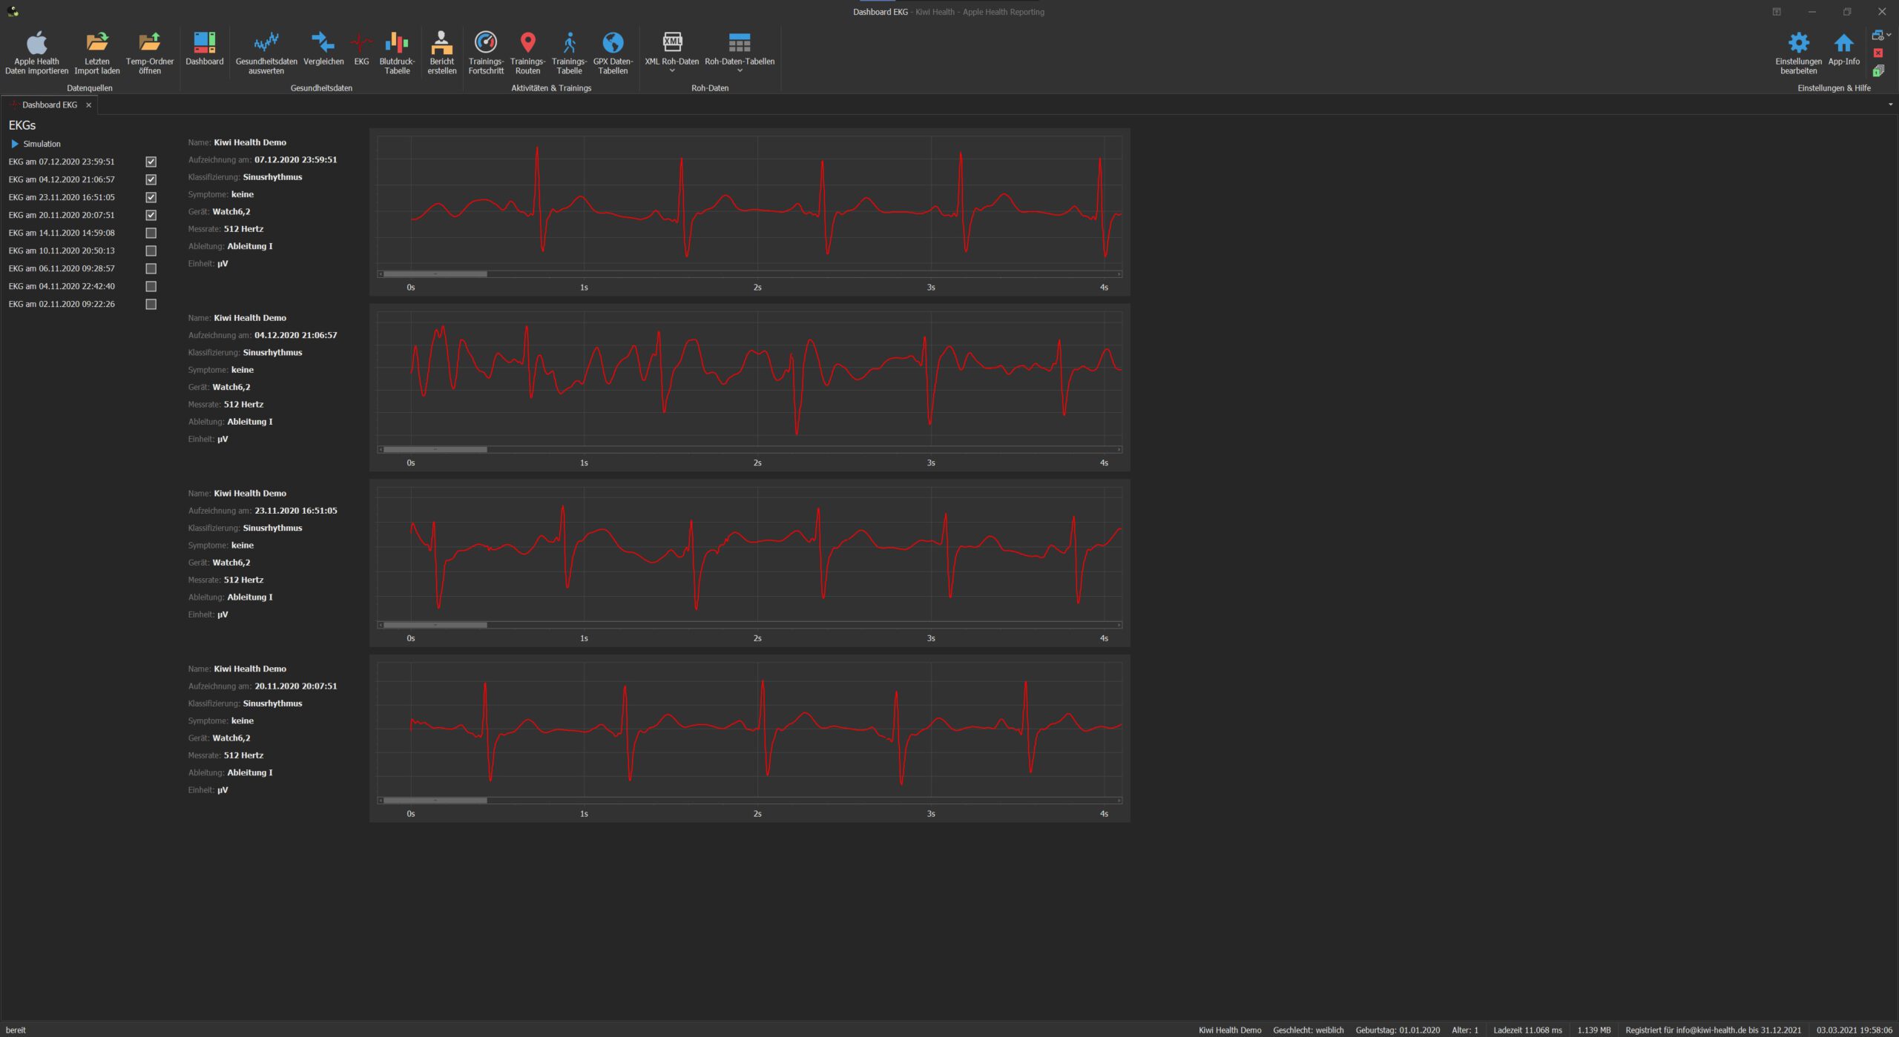Open App-Info home button

[x=1843, y=43]
